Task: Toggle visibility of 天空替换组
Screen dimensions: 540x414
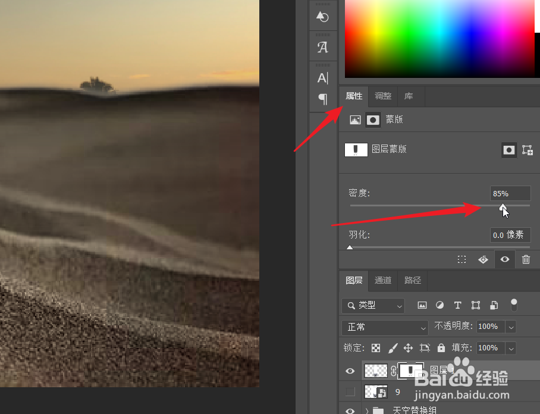Action: [350, 410]
